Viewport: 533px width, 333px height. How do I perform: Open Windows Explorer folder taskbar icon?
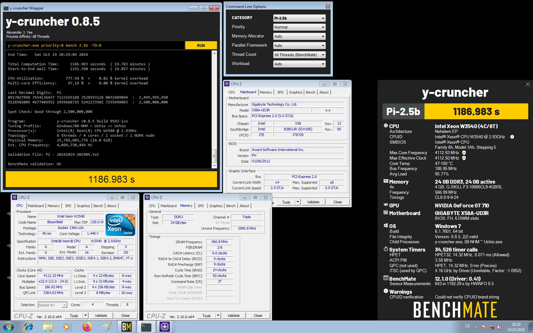48,327
